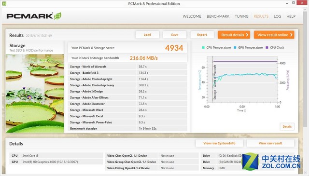Viewport: 309px width, 176px height.
Task: Toggle GPU Temperature legend swatch
Action: tap(235, 47)
